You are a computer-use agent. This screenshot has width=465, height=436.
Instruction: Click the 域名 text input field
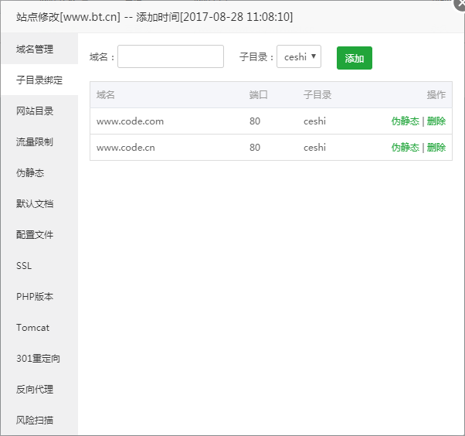tap(170, 56)
